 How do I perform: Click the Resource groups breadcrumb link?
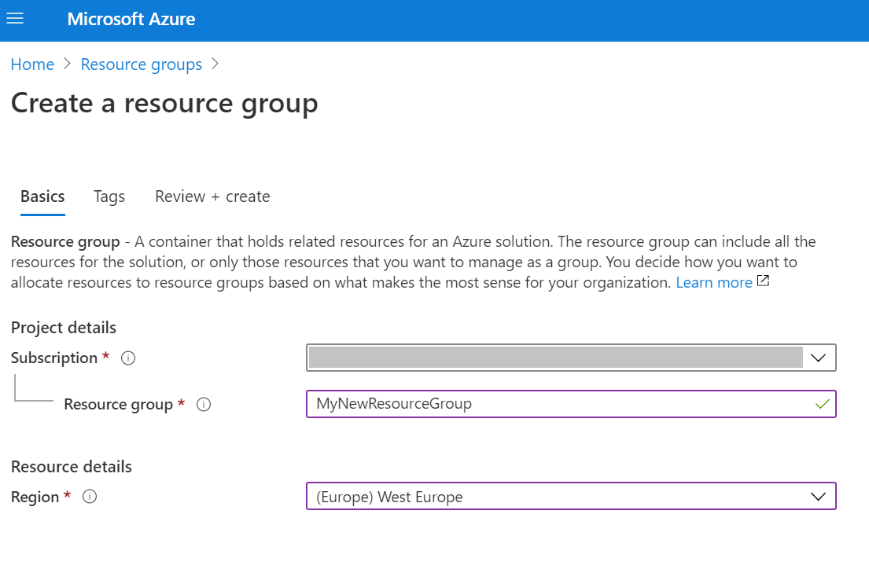141,64
